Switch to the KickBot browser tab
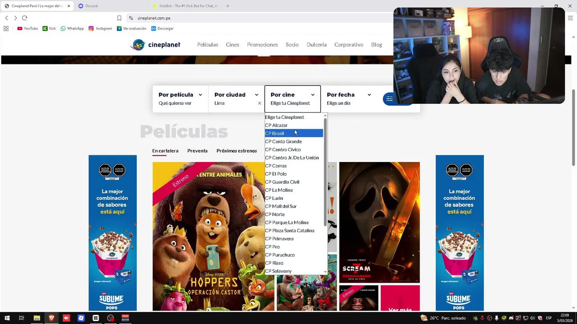 185,6
